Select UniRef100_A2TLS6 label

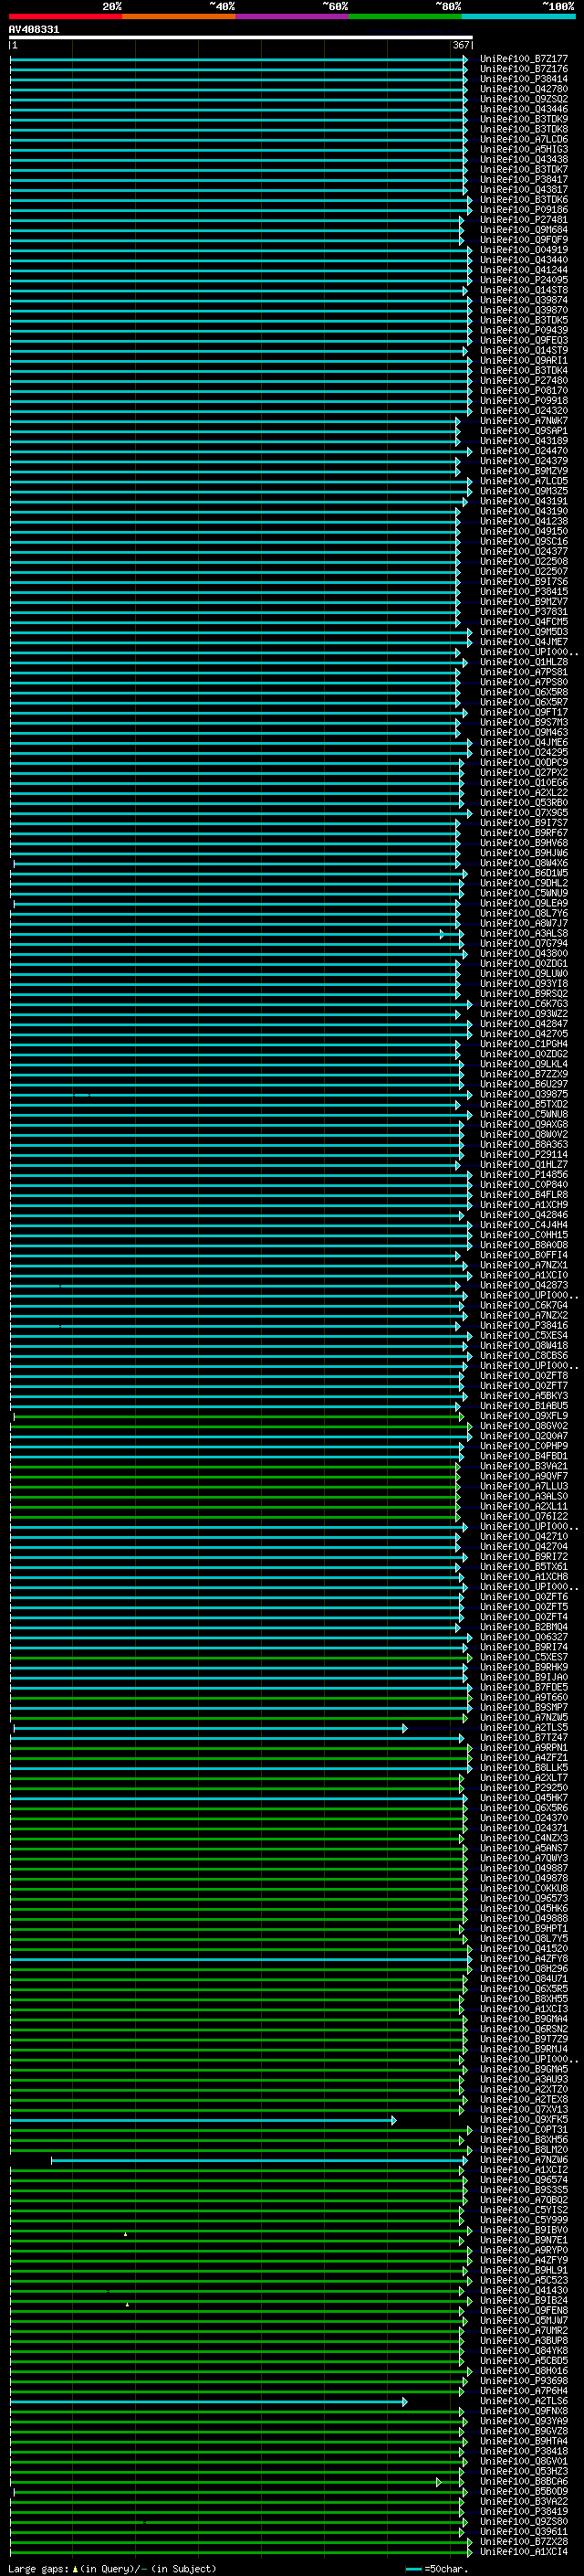pos(524,2400)
